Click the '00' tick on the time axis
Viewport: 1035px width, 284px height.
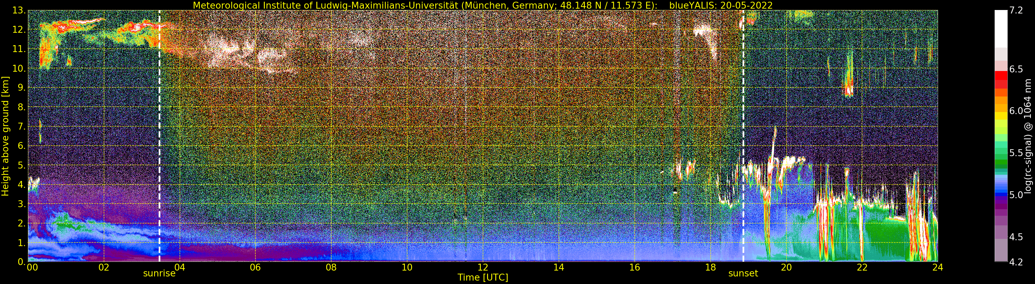32,267
